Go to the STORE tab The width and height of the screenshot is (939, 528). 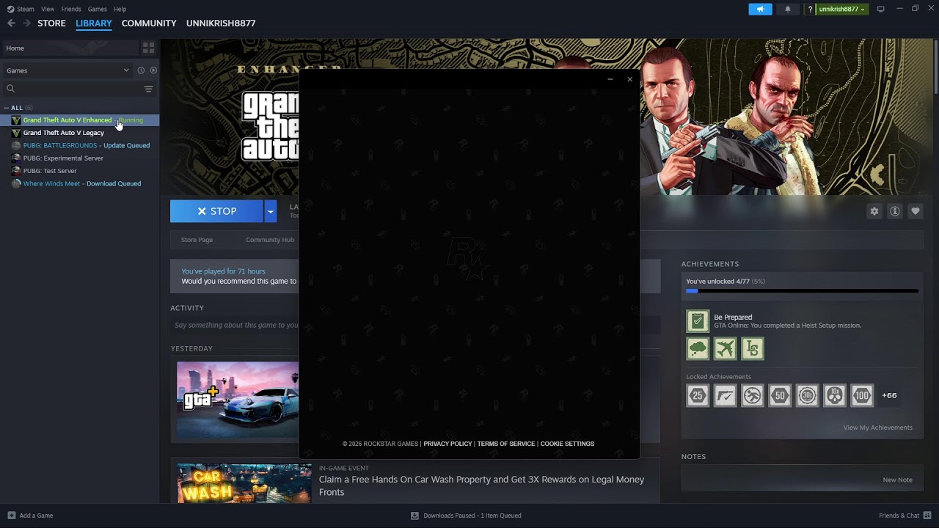tap(51, 23)
